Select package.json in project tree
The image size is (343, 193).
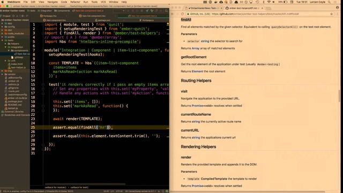[x=14, y=101]
